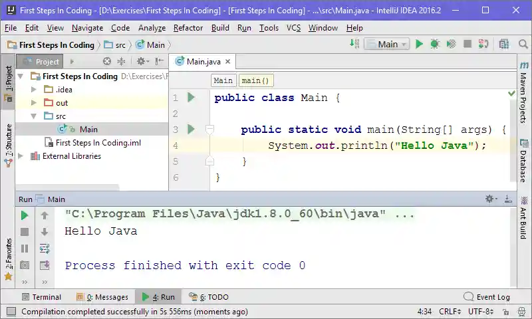Run with coverage from the main toolbar
Viewport: 532px width, 319px height.
click(x=451, y=45)
